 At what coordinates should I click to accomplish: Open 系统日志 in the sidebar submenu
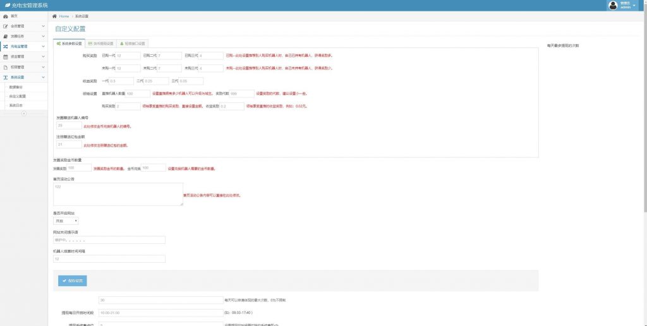pos(16,106)
